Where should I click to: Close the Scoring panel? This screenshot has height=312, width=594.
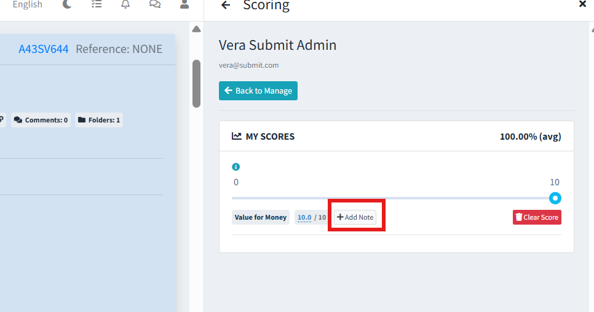point(582,4)
